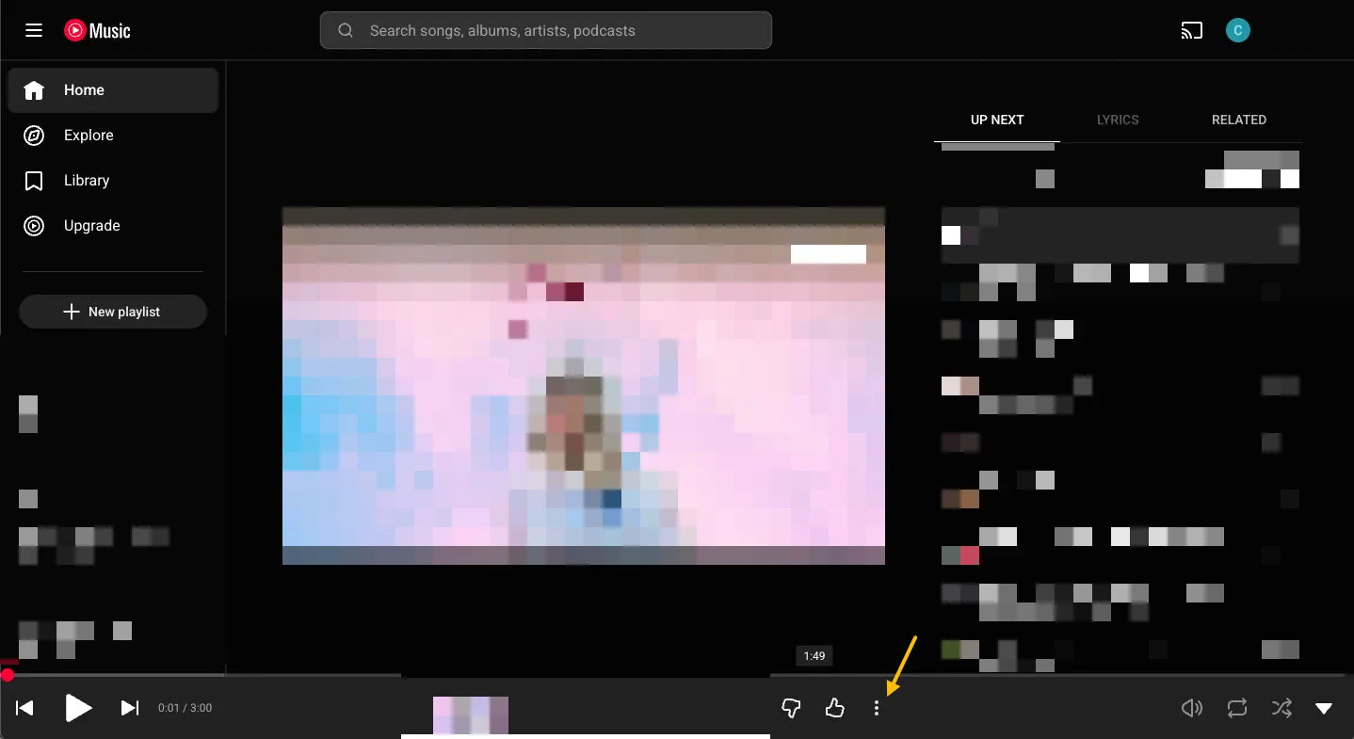Viewport: 1354px width, 739px height.
Task: Switch to the UP NEXT tab
Action: [x=997, y=120]
